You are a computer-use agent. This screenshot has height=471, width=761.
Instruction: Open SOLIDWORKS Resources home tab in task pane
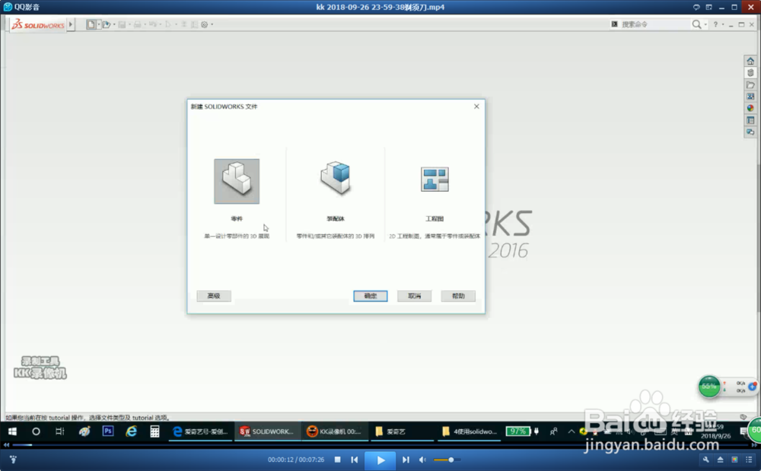(750, 61)
